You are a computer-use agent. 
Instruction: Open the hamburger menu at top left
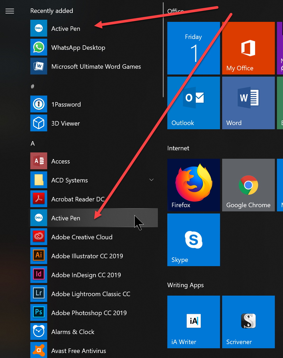point(10,11)
